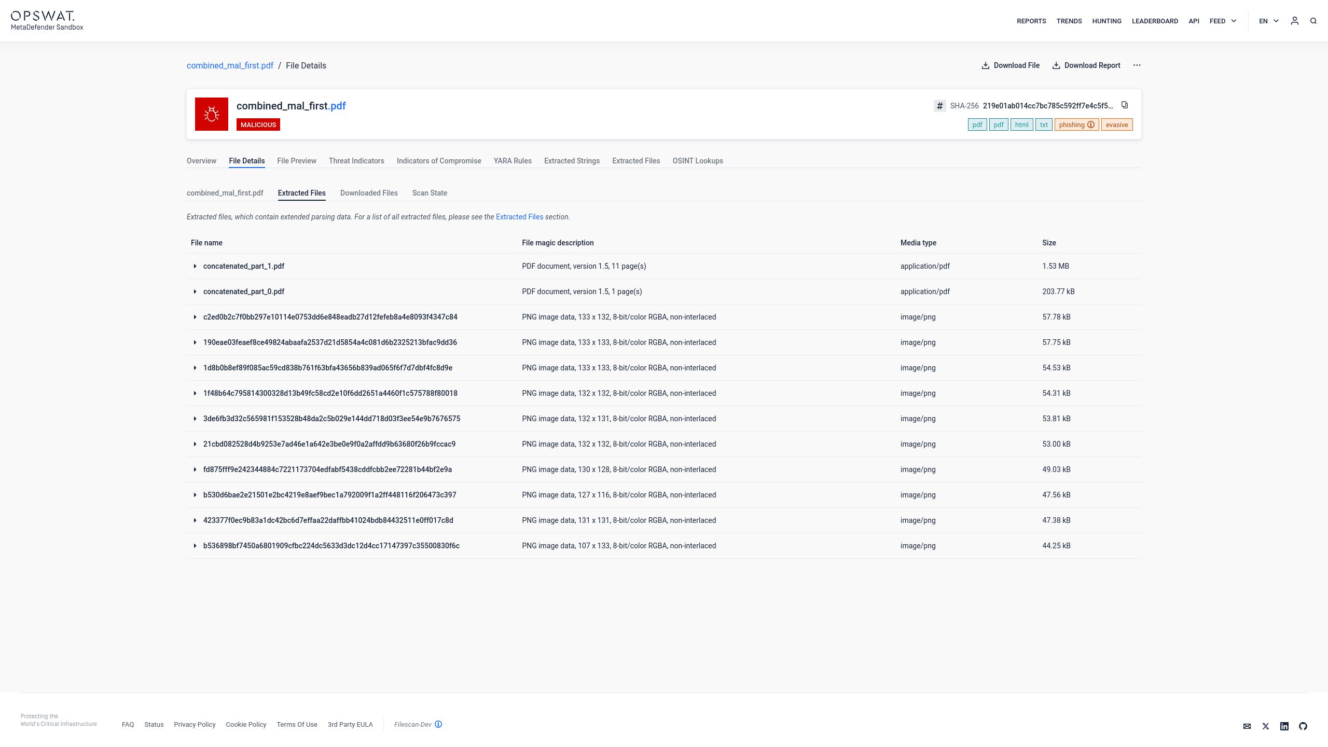The width and height of the screenshot is (1328, 747).
Task: Follow the Extracted Files section link
Action: click(519, 217)
